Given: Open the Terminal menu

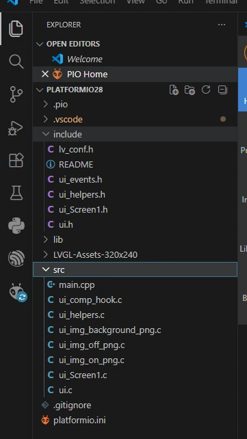Looking at the screenshot, I should click(221, 1).
